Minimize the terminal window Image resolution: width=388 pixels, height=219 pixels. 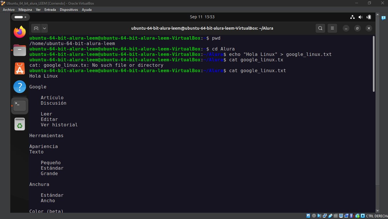(346, 28)
